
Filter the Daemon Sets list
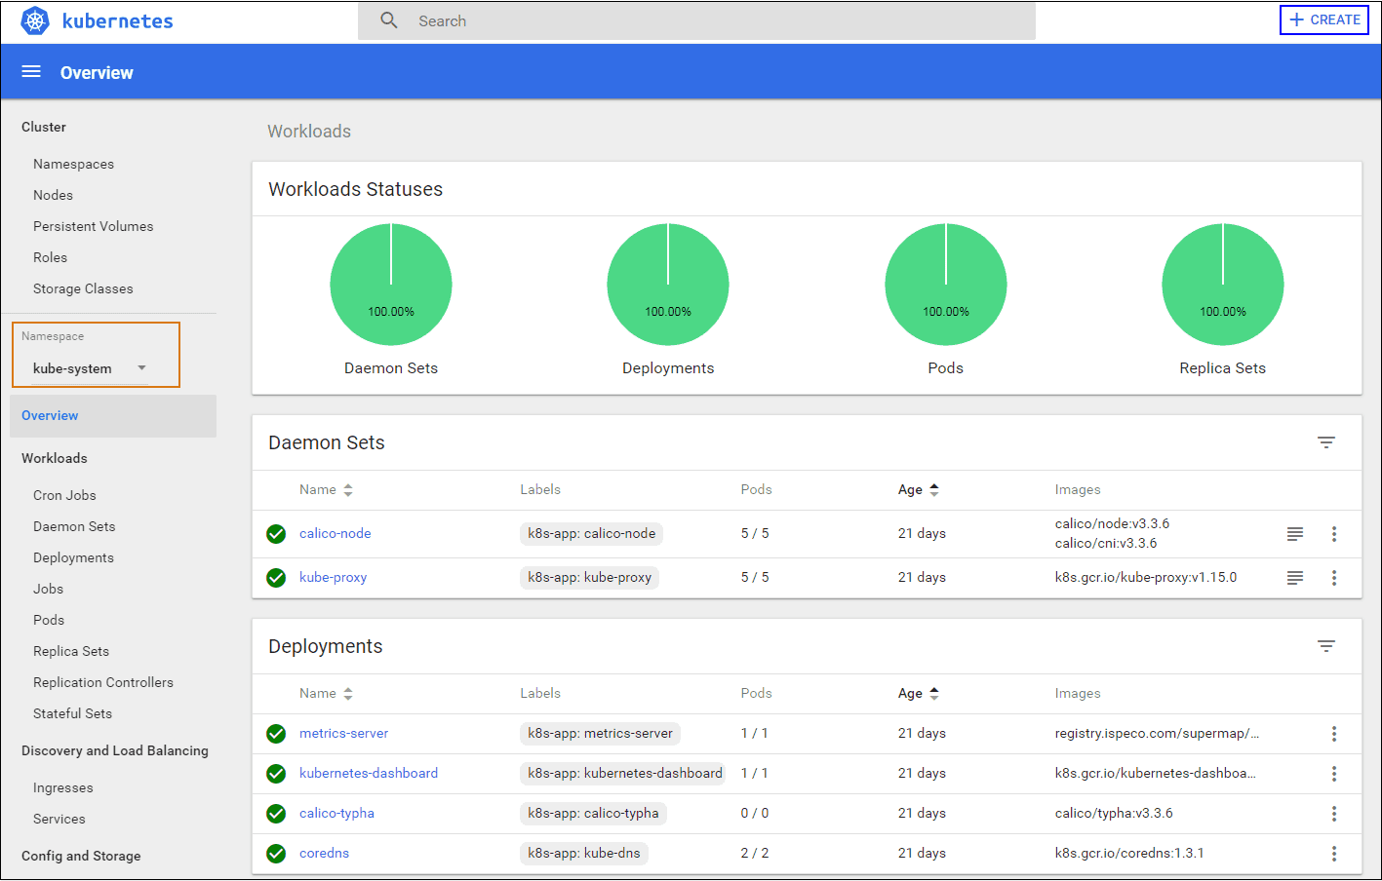point(1325,442)
